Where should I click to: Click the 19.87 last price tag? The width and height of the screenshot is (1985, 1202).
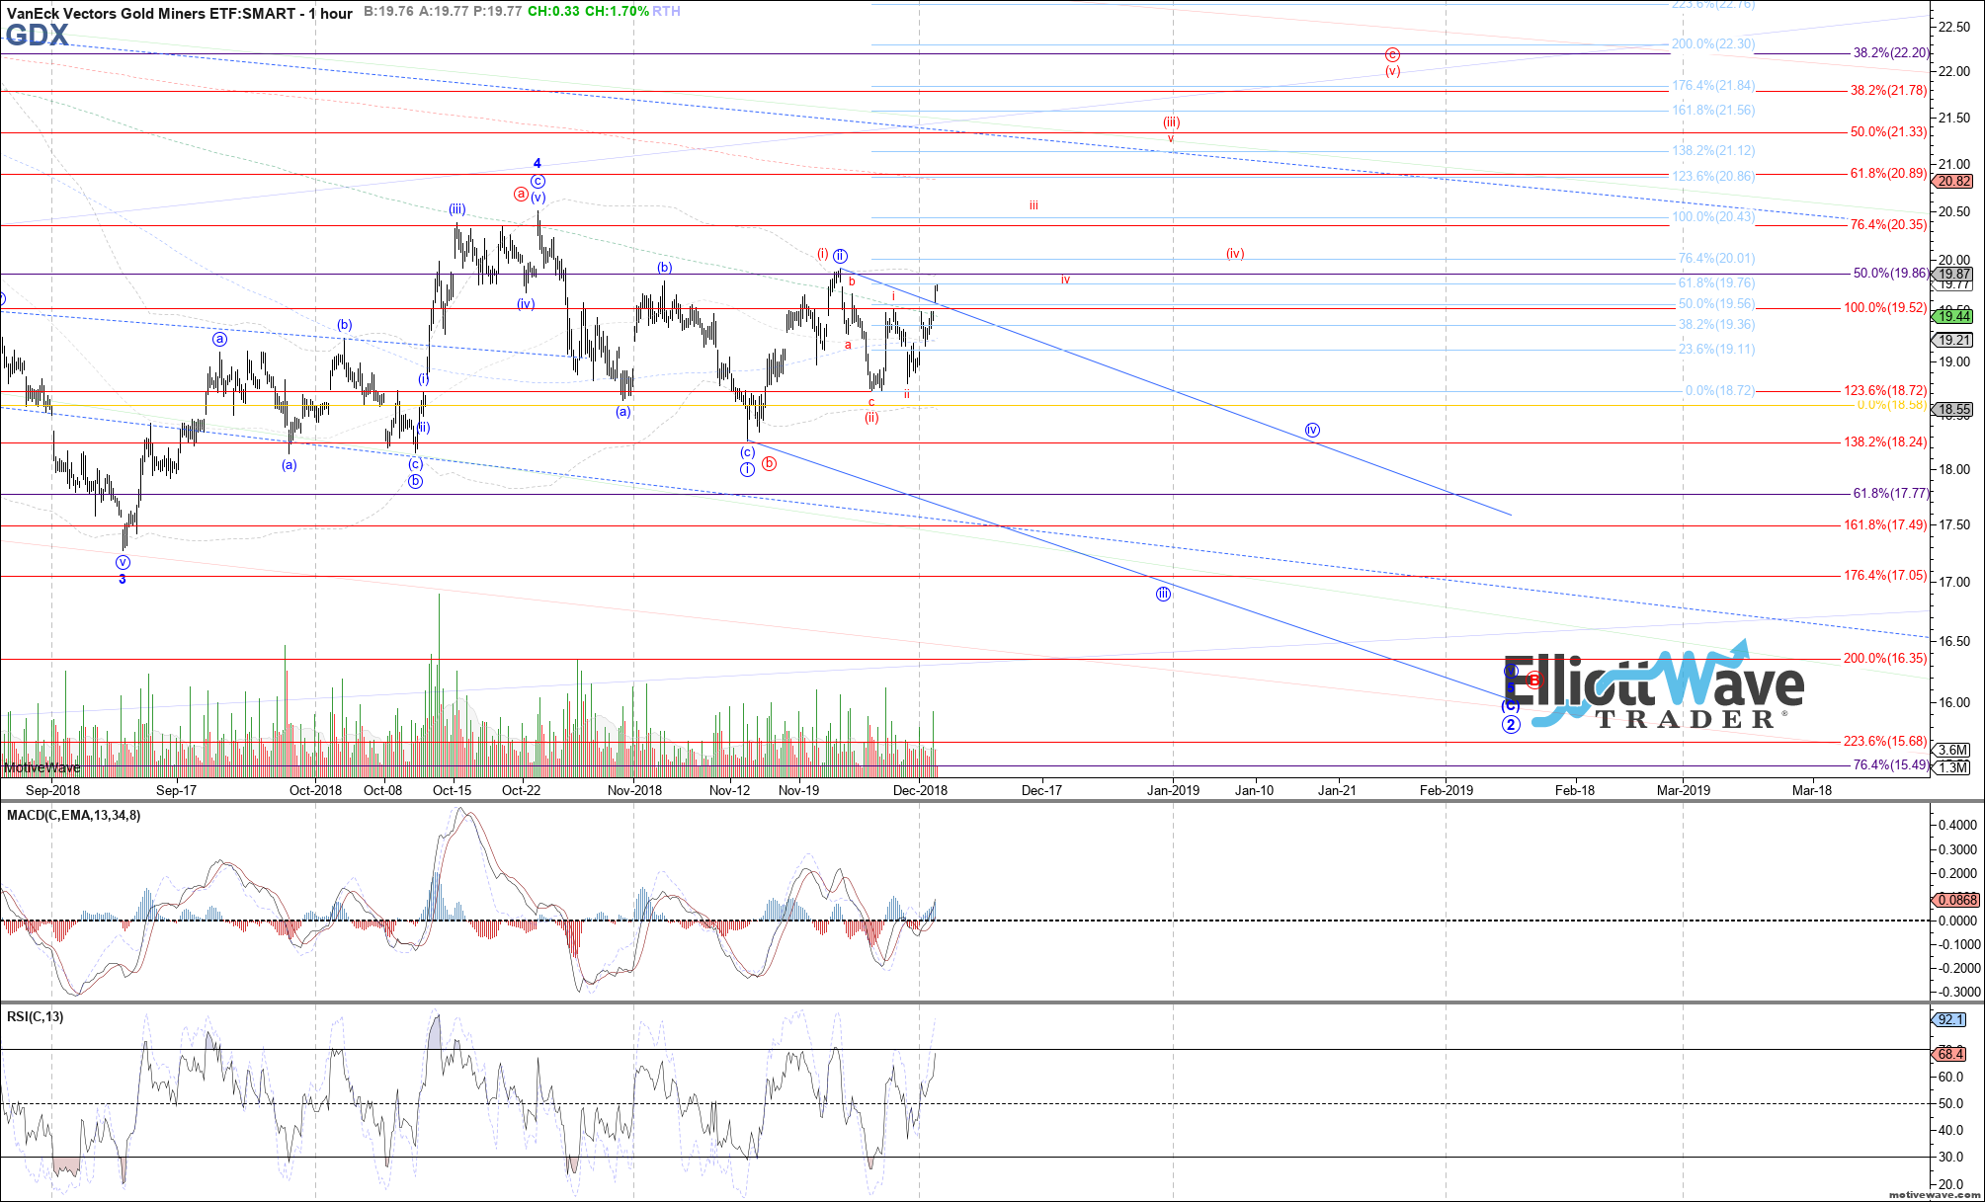pyautogui.click(x=1953, y=275)
